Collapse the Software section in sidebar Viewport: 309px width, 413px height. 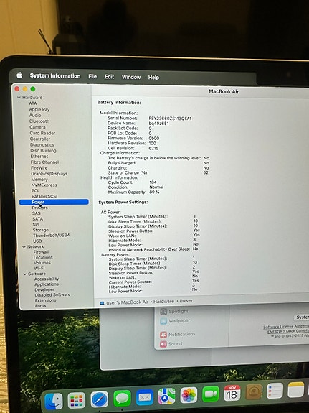click(x=25, y=274)
